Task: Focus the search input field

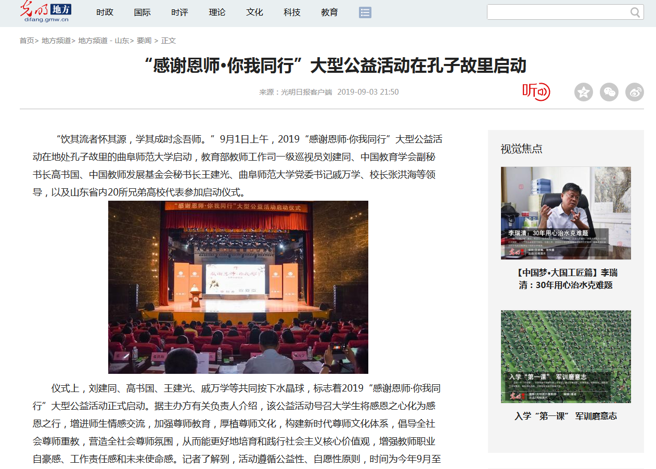Action: (x=557, y=12)
